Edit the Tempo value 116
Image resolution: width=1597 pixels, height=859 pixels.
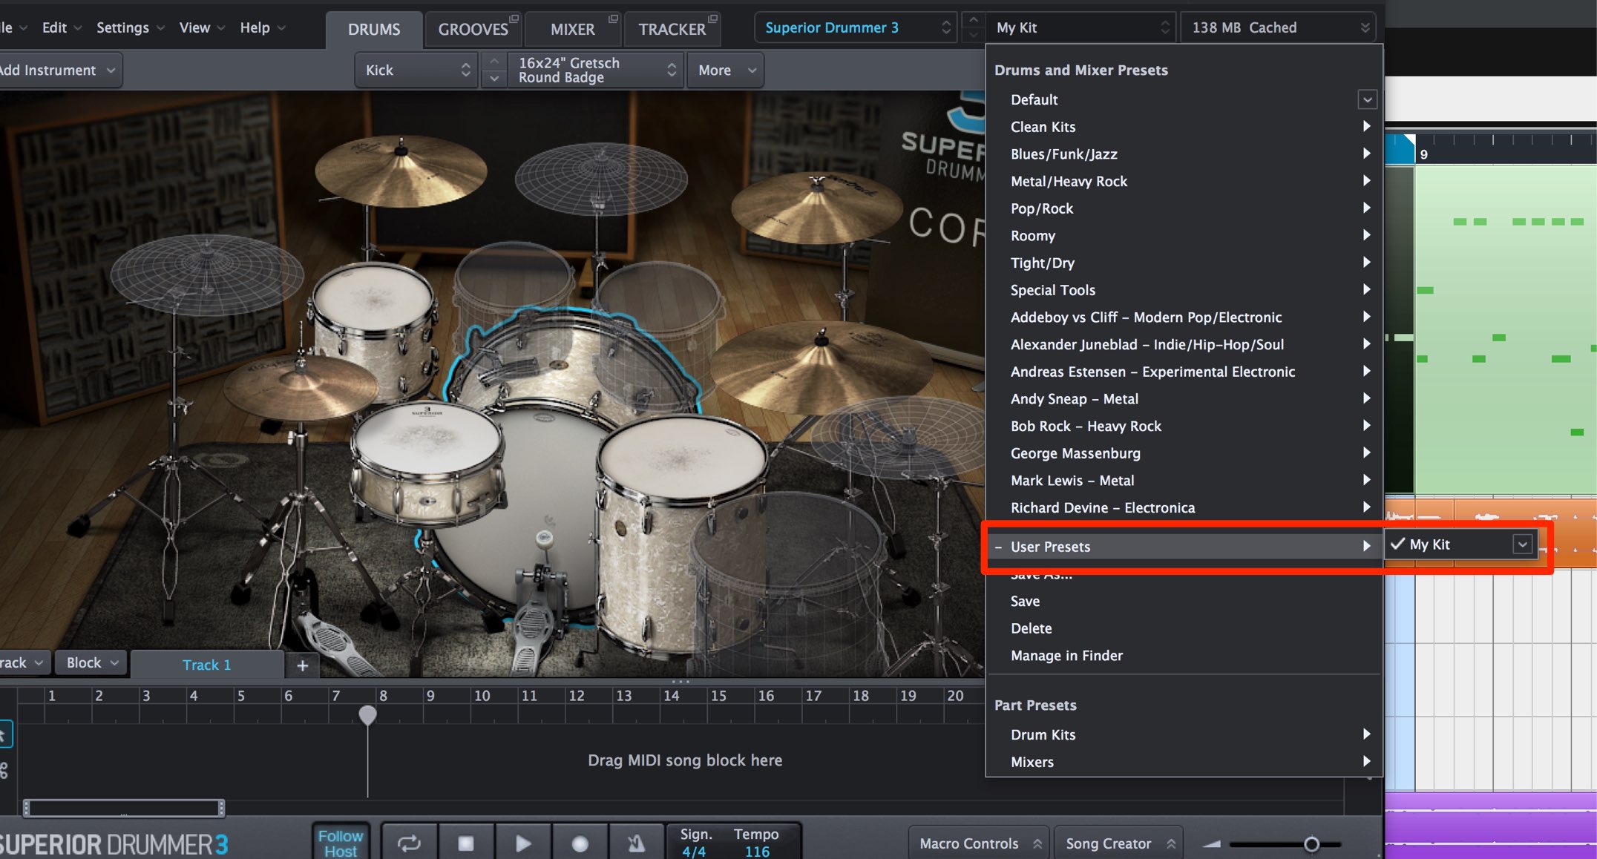[757, 852]
